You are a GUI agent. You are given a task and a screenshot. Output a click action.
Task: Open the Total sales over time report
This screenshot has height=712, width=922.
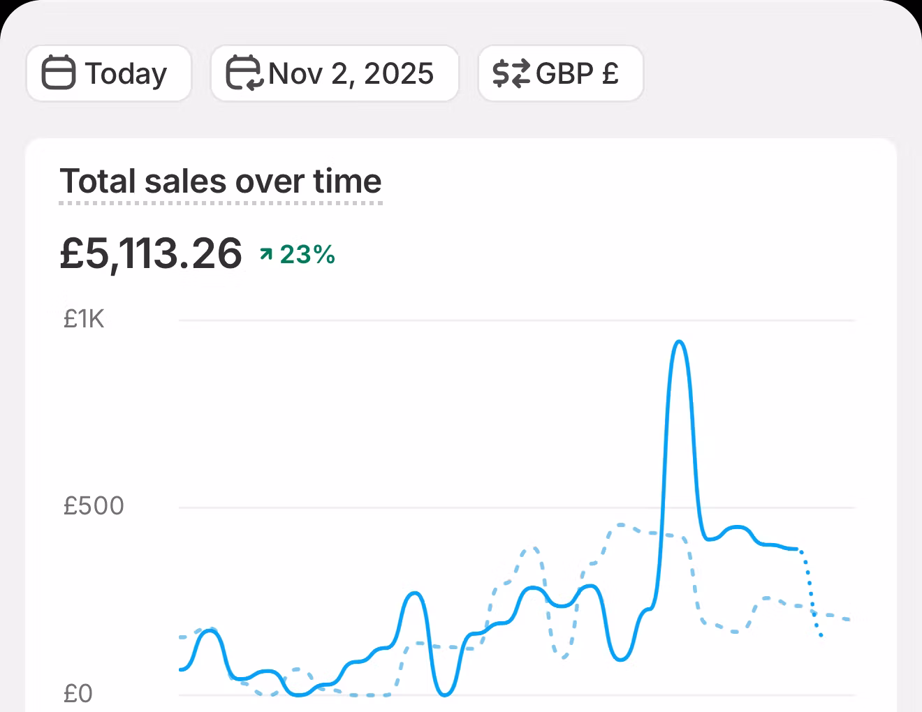point(221,181)
